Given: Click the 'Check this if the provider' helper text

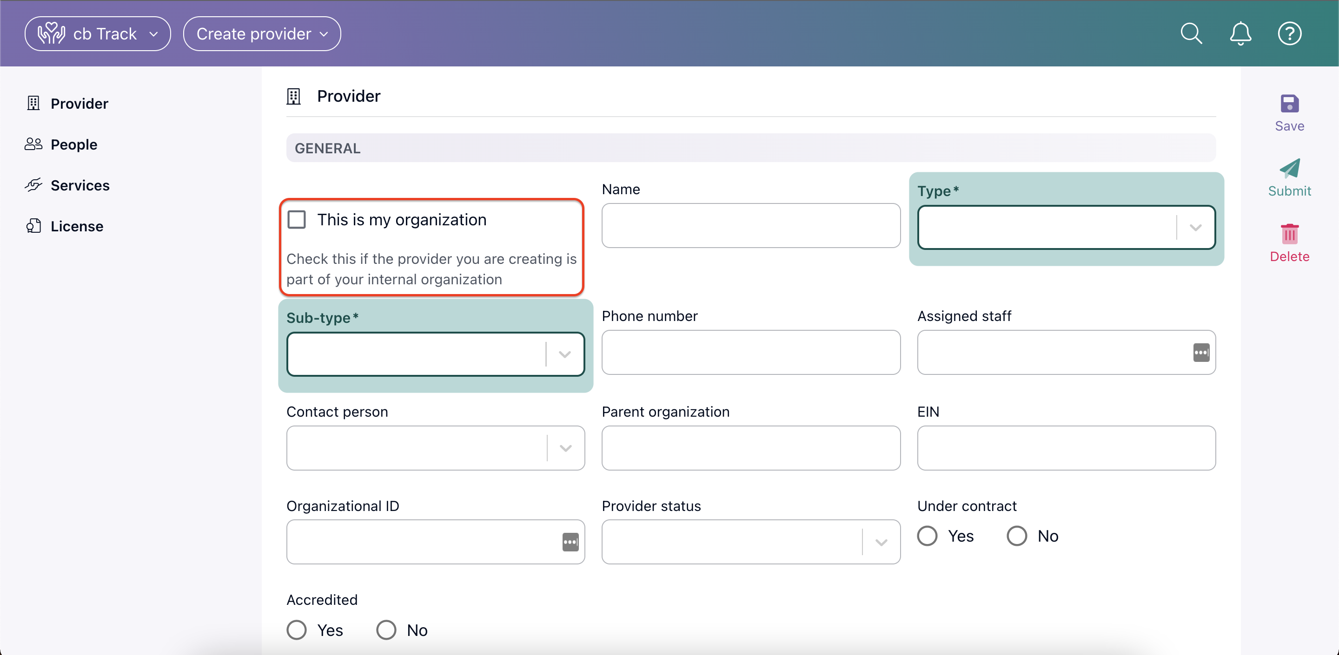Looking at the screenshot, I should (431, 269).
